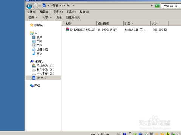Click the 搜索 SD (G:) search box

pyautogui.click(x=171, y=6)
